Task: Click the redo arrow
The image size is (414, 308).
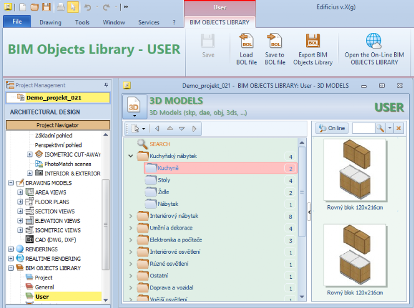Action: tap(106, 7)
